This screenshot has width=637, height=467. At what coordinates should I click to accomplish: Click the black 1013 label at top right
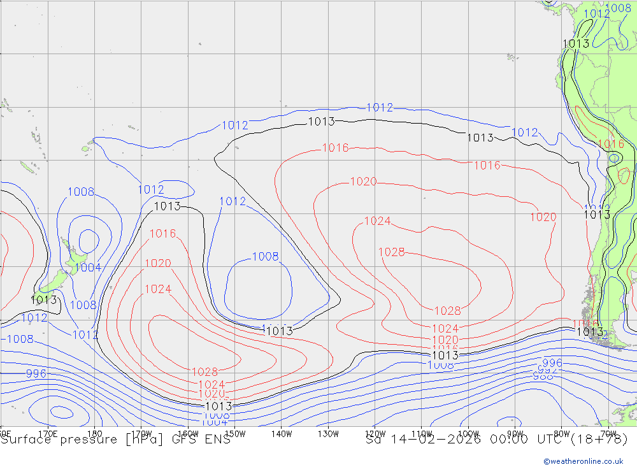coord(575,44)
